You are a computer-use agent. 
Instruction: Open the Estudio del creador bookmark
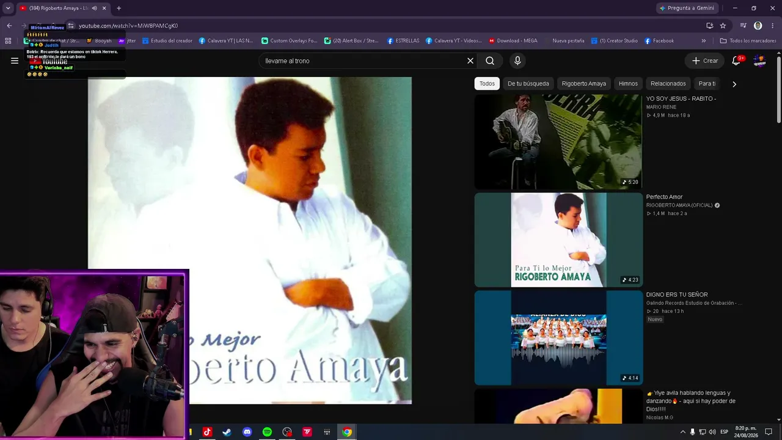click(x=167, y=41)
